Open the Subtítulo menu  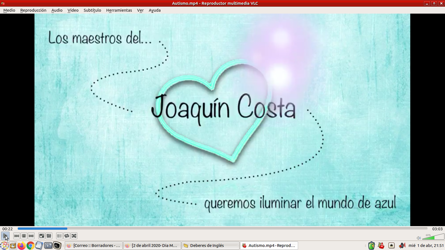92,10
